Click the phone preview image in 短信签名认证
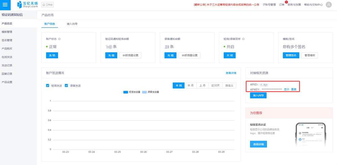 tap(310, 135)
